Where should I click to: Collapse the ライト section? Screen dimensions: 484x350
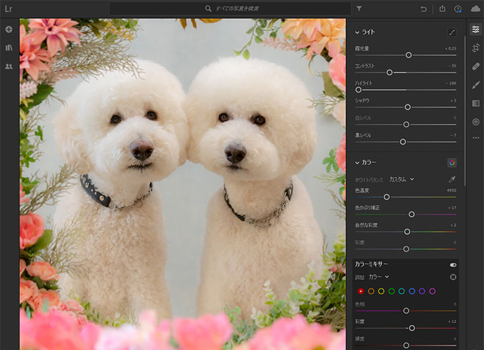click(358, 32)
